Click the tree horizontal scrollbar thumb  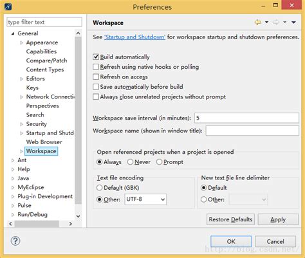coord(37,224)
